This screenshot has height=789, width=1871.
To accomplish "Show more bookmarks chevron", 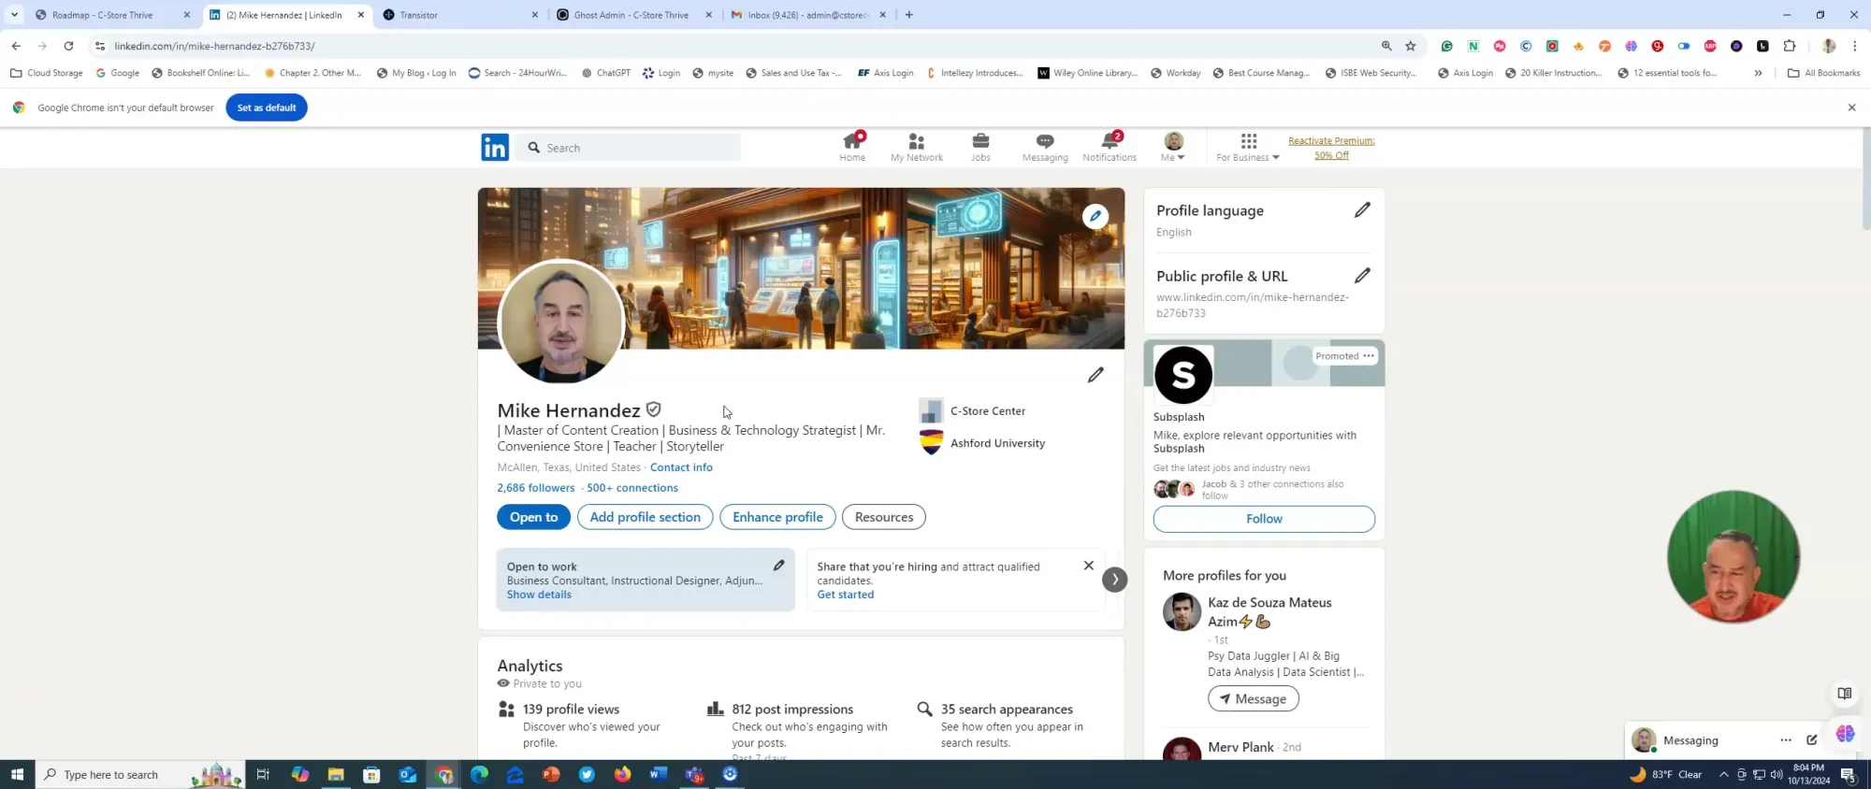I will [1758, 73].
